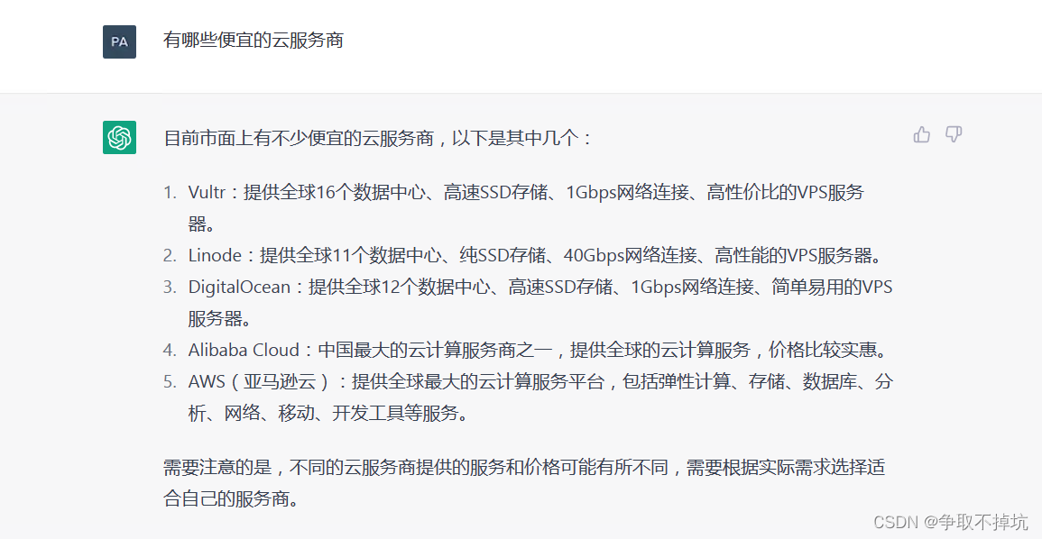Viewport: 1042px width, 539px height.
Task: Click the ChatGPT logo avatar
Action: (120, 137)
